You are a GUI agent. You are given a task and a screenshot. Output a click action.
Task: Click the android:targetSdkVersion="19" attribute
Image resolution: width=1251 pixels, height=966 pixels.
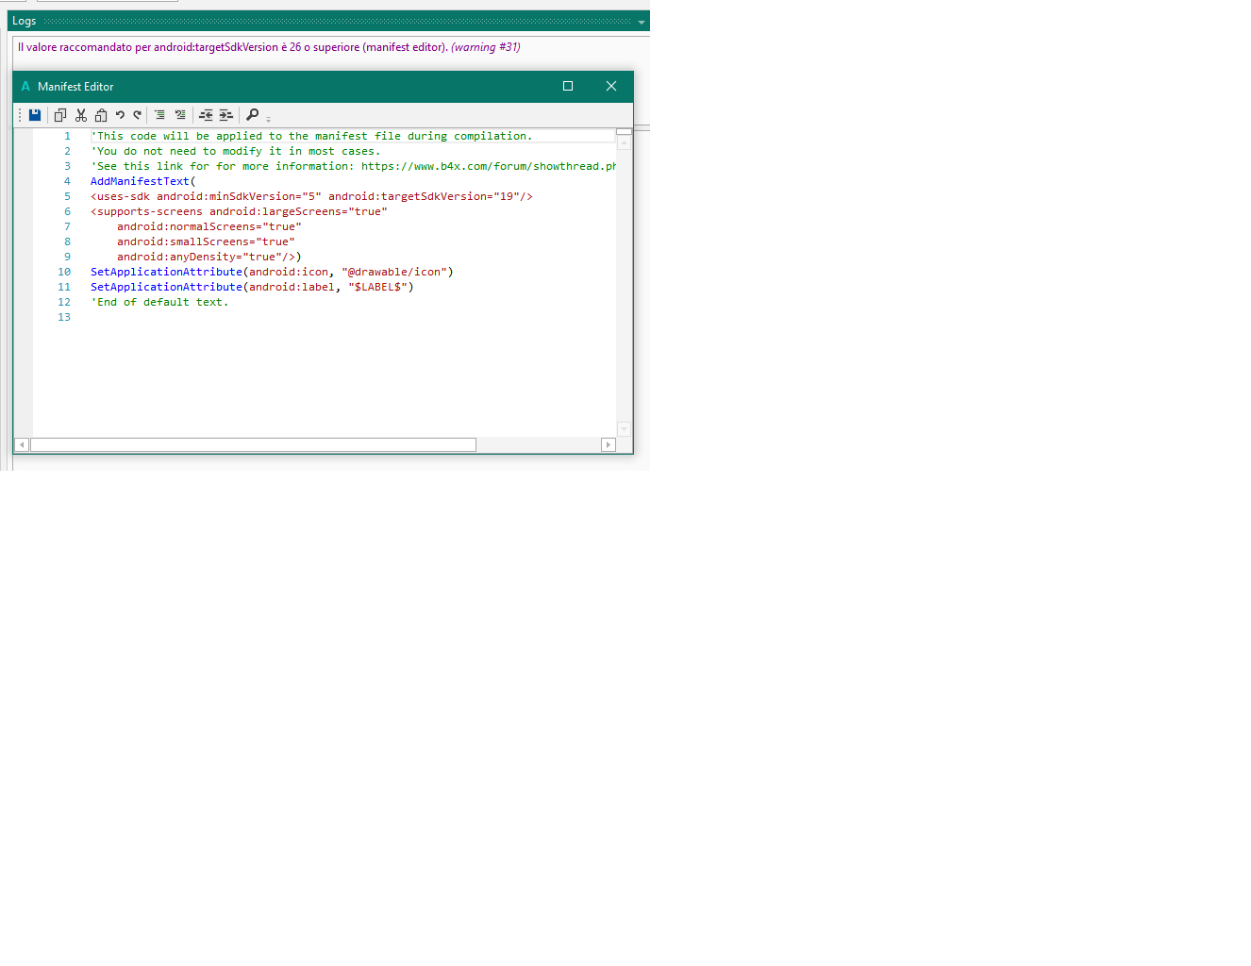click(x=424, y=196)
